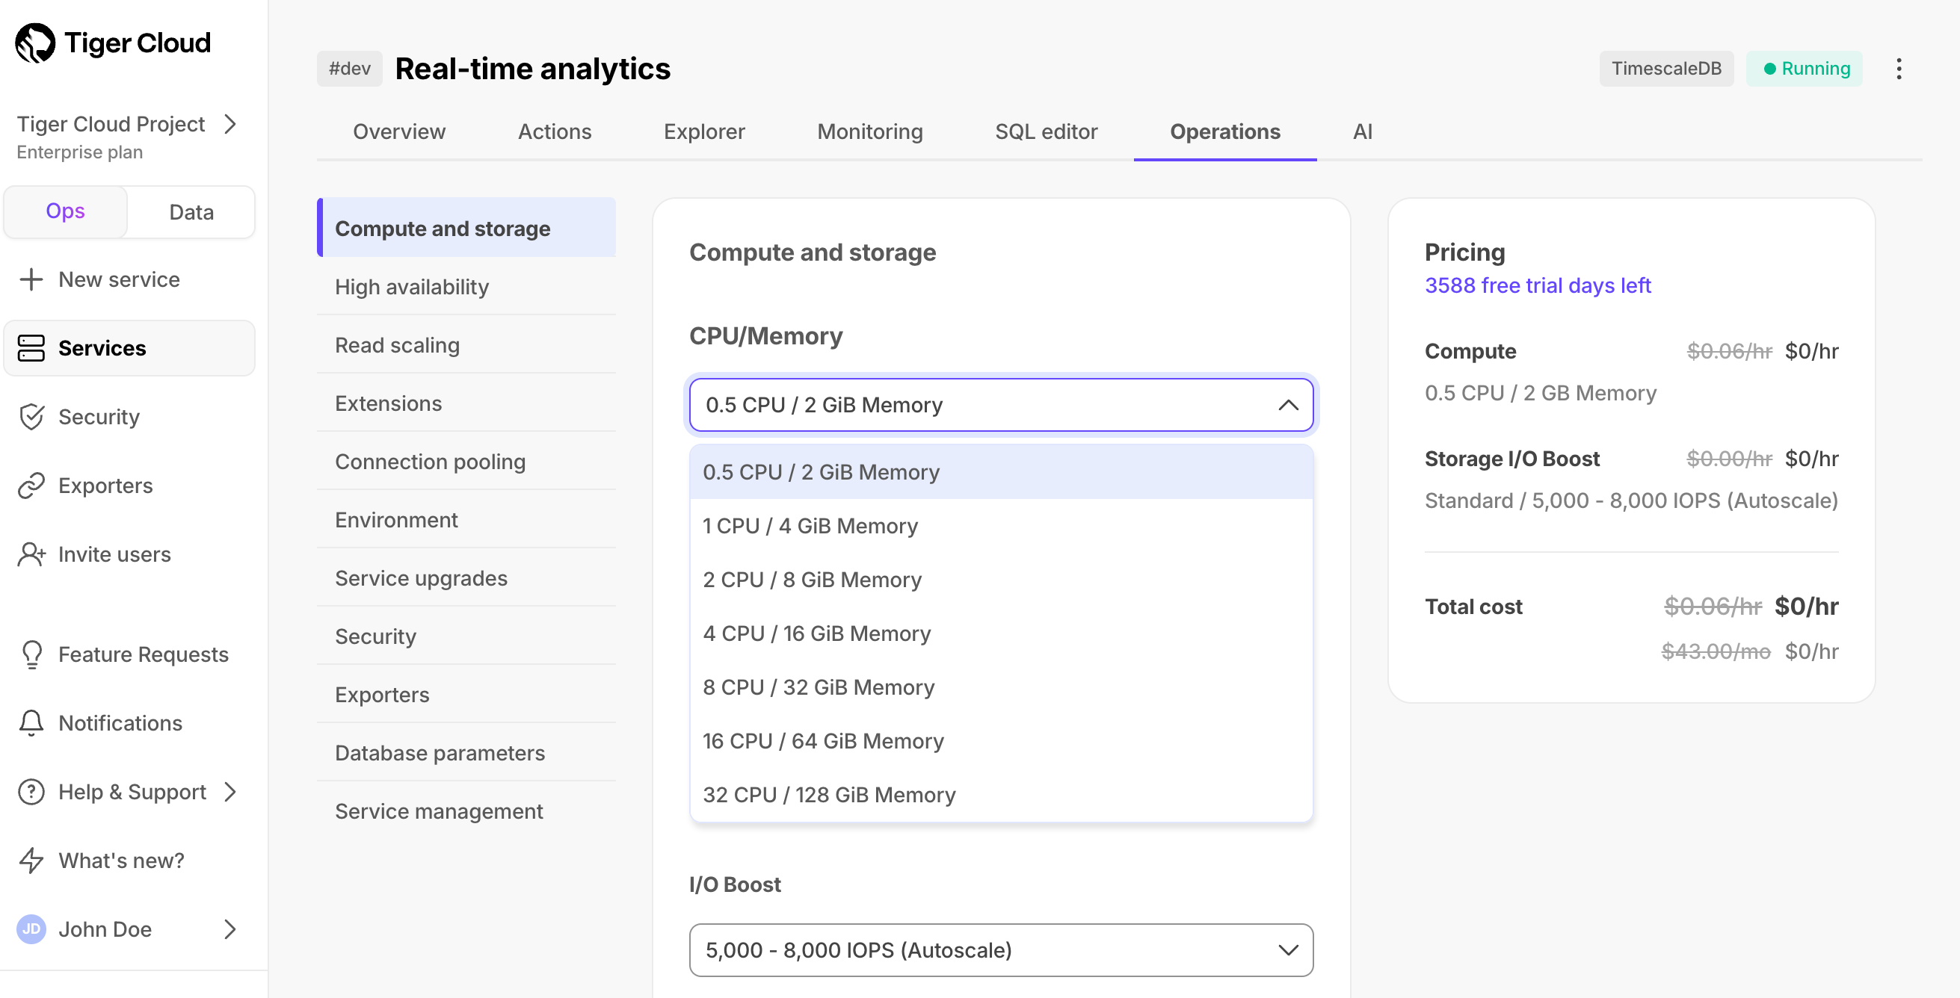The width and height of the screenshot is (1960, 998).
Task: Select Service management in operations menu
Action: [466, 811]
